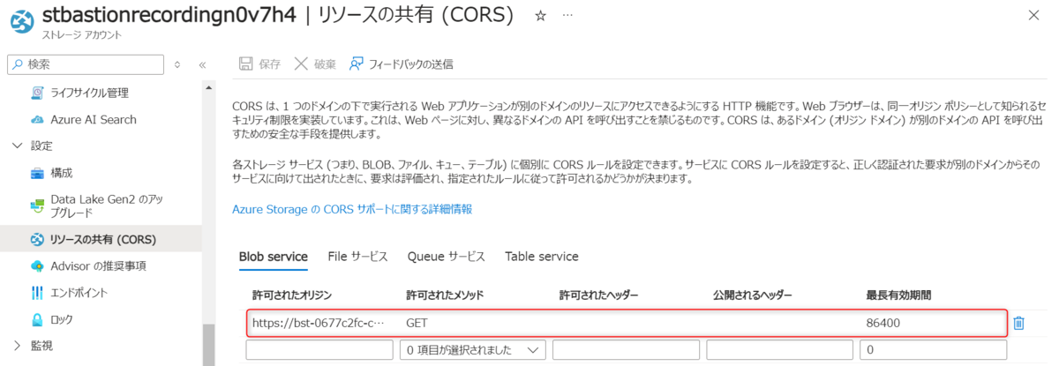Open Azure Storage の CORS サポート詳細情報 link
The width and height of the screenshot is (1059, 366).
pyautogui.click(x=352, y=209)
